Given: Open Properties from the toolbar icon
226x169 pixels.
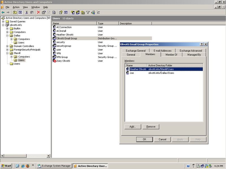Looking at the screenshot, I should tap(44, 12).
